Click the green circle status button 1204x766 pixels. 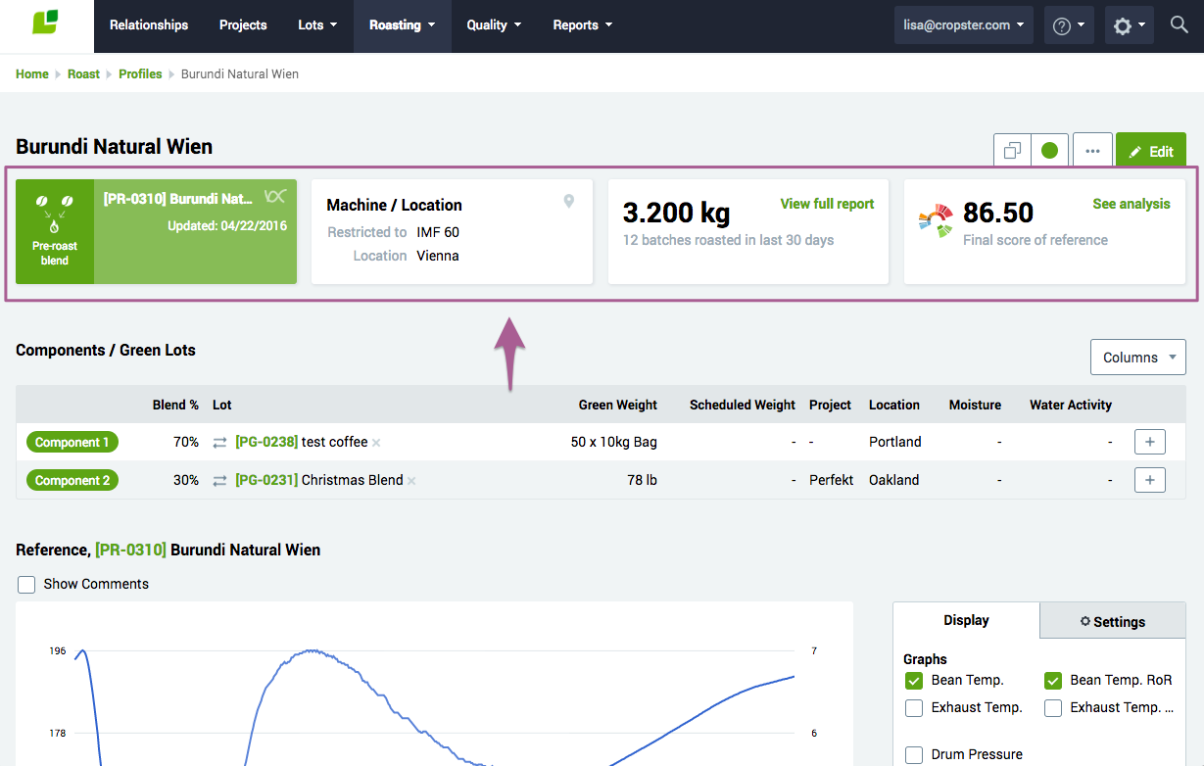click(1049, 151)
